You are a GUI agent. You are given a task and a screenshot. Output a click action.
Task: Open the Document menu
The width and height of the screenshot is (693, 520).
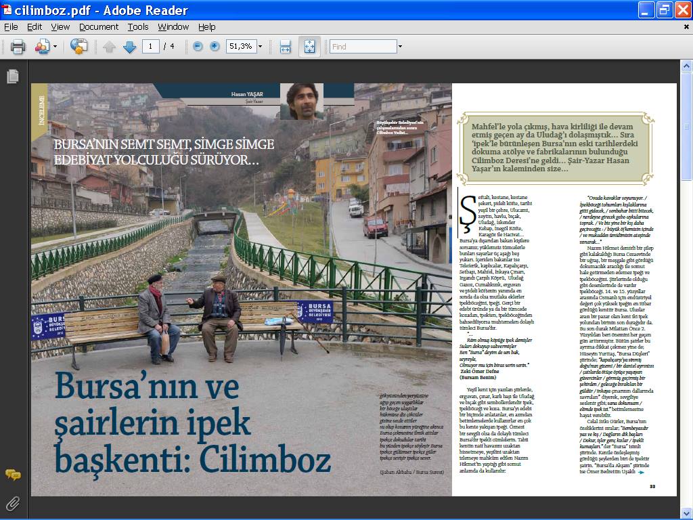click(x=99, y=27)
